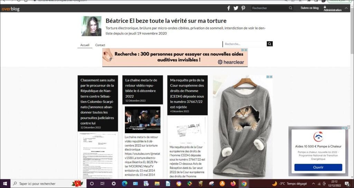This screenshot has width=354, height=188.
Task: Click the blog Recherche... input field
Action: click(x=245, y=44)
